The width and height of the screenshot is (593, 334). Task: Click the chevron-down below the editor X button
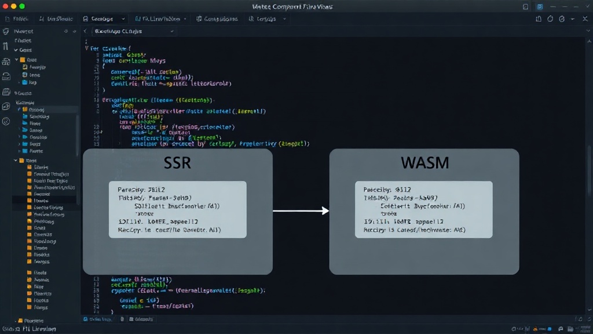(588, 31)
